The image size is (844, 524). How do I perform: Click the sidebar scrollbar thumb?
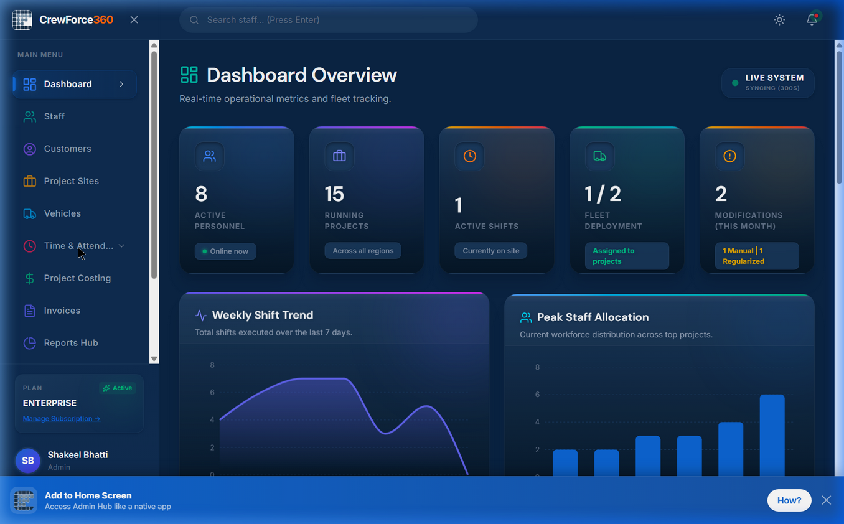pyautogui.click(x=154, y=165)
